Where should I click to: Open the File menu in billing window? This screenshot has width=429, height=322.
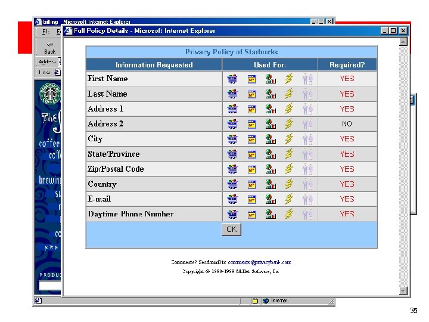tap(46, 32)
